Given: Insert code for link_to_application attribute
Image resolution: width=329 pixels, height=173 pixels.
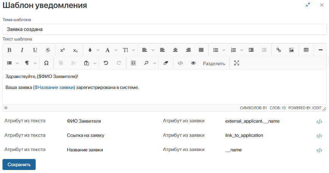Looking at the screenshot, I should pyautogui.click(x=319, y=136).
